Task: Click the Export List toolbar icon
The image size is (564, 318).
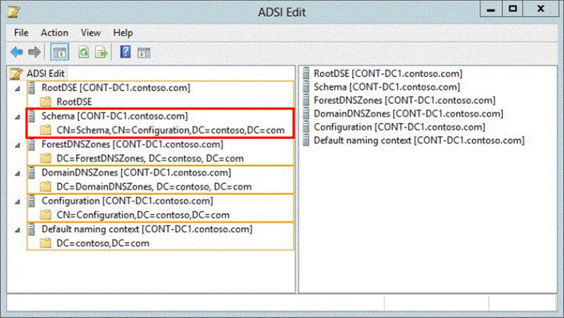Action: click(101, 52)
